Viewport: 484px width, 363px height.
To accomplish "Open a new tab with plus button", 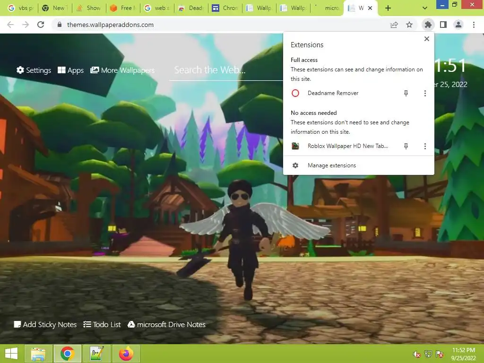I will 388,8.
